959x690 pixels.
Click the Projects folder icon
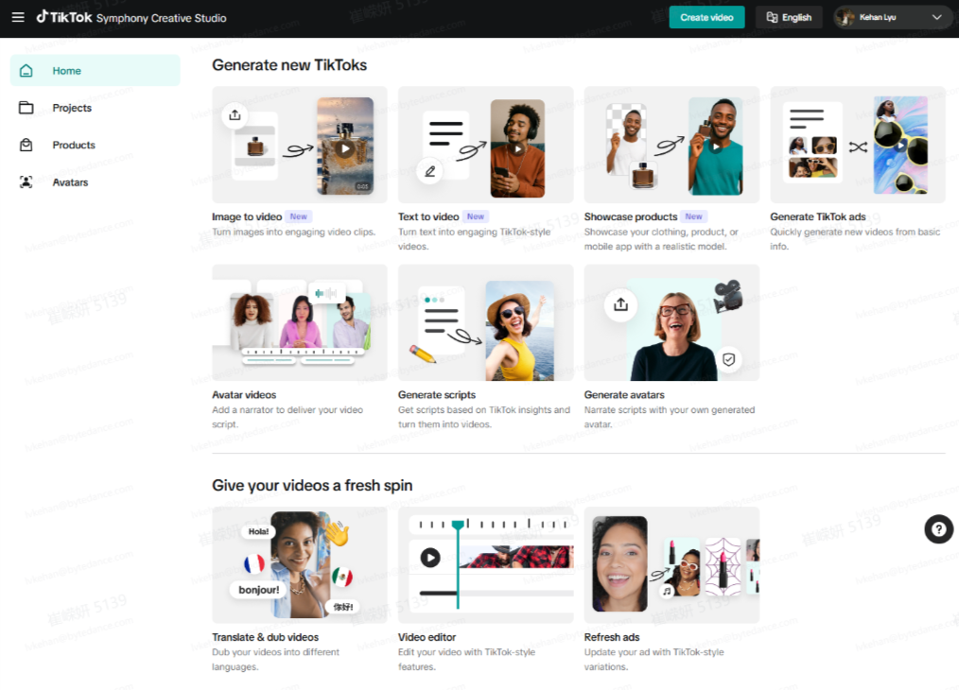[x=26, y=108]
